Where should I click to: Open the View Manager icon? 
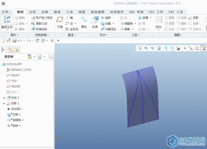[178, 48]
